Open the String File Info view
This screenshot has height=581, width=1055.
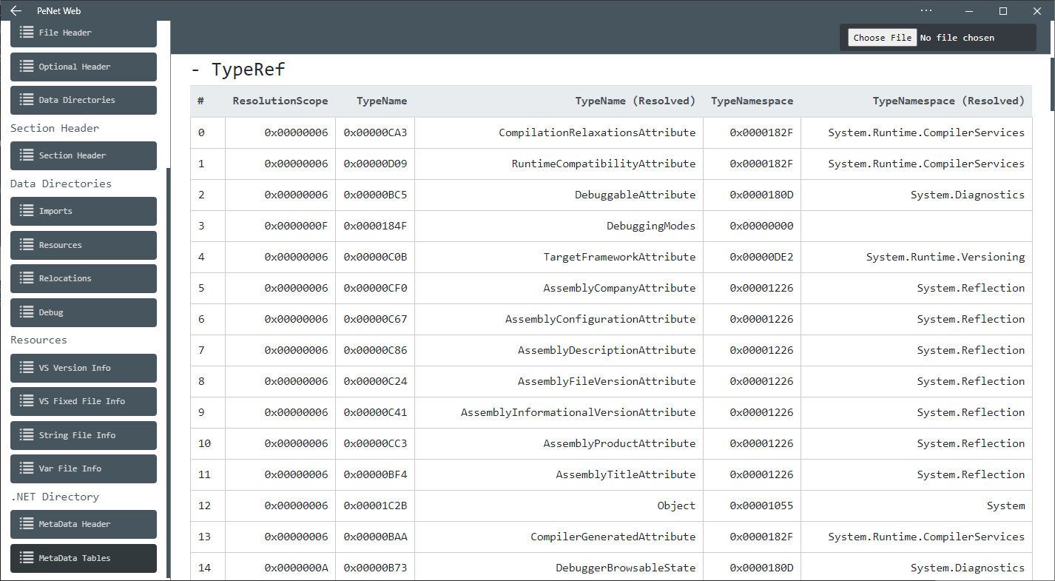(x=83, y=435)
